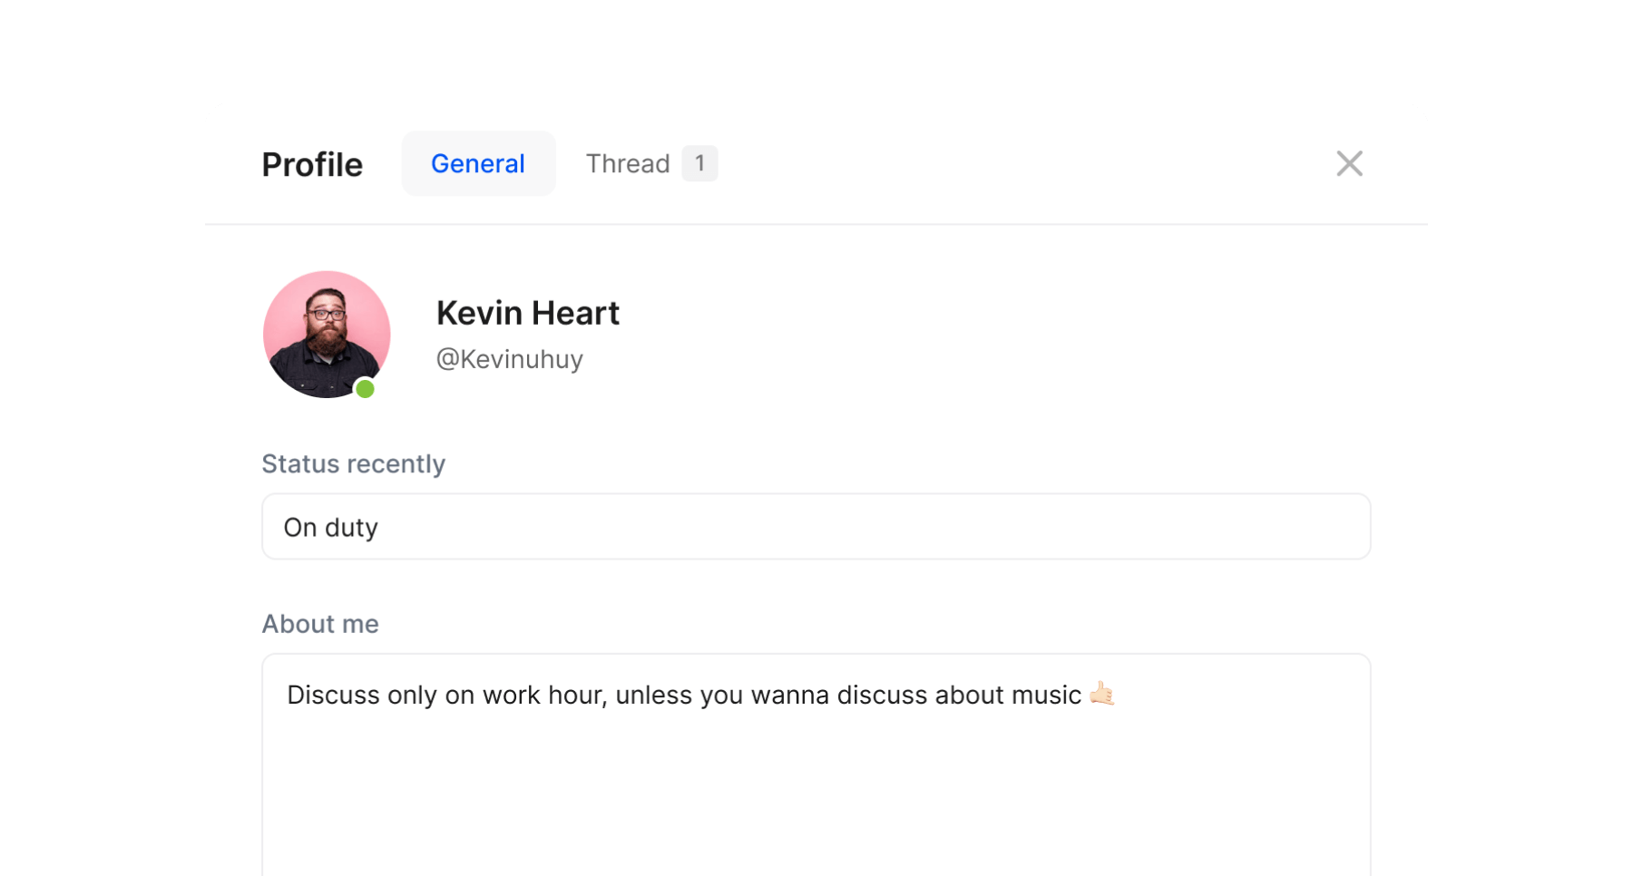The height and width of the screenshot is (876, 1633).
Task: Click the green online status dot
Action: click(x=365, y=389)
